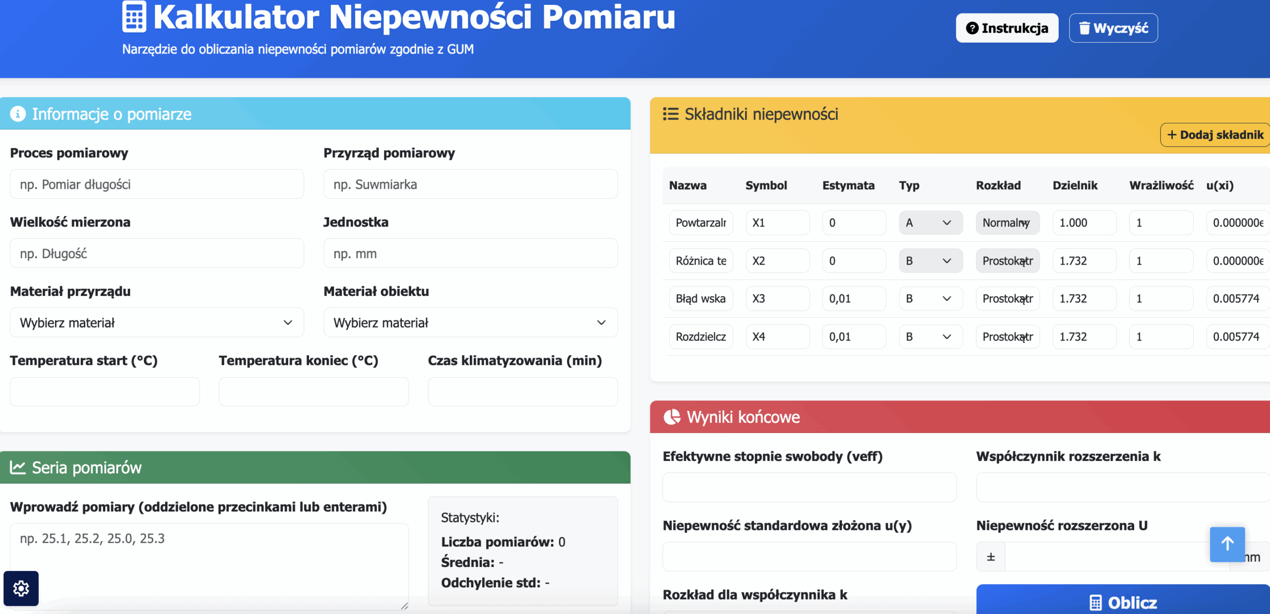The width and height of the screenshot is (1270, 614).
Task: Click the plus-minus symbol before Niepewność rozszerzona
Action: 991,557
